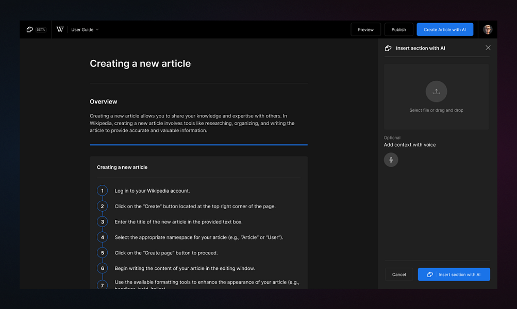Click step 3 number circle
This screenshot has height=309, width=517.
pyautogui.click(x=102, y=221)
